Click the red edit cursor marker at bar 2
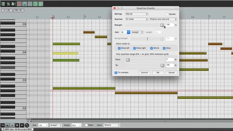233x131 pixels. click(x=52, y=18)
